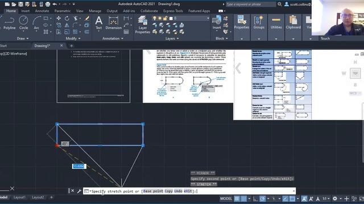Open the Express Tools ribbon tab
Image resolution: width=364 pixels, height=204 pixels.
[173, 11]
